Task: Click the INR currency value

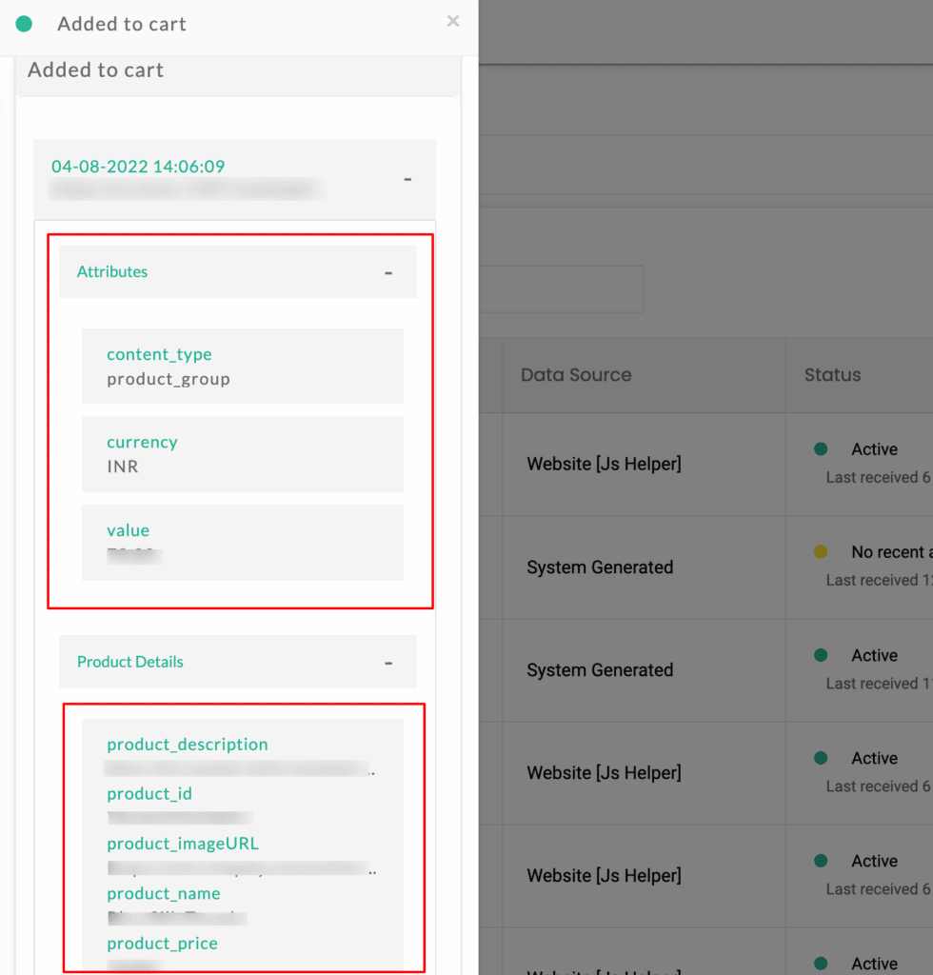Action: [x=123, y=467]
